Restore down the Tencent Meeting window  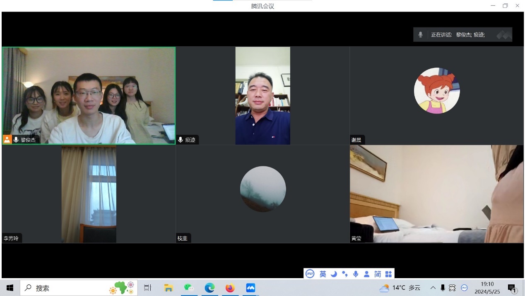coord(505,6)
